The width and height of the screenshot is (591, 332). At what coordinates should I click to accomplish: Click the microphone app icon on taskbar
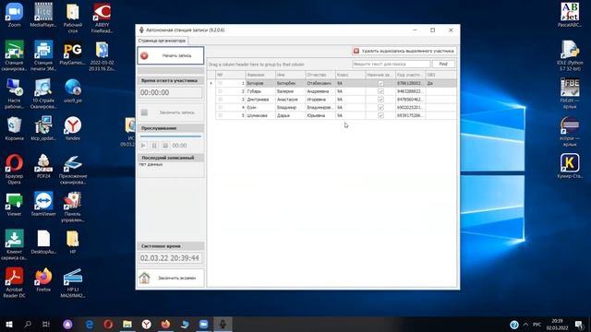tap(223, 324)
